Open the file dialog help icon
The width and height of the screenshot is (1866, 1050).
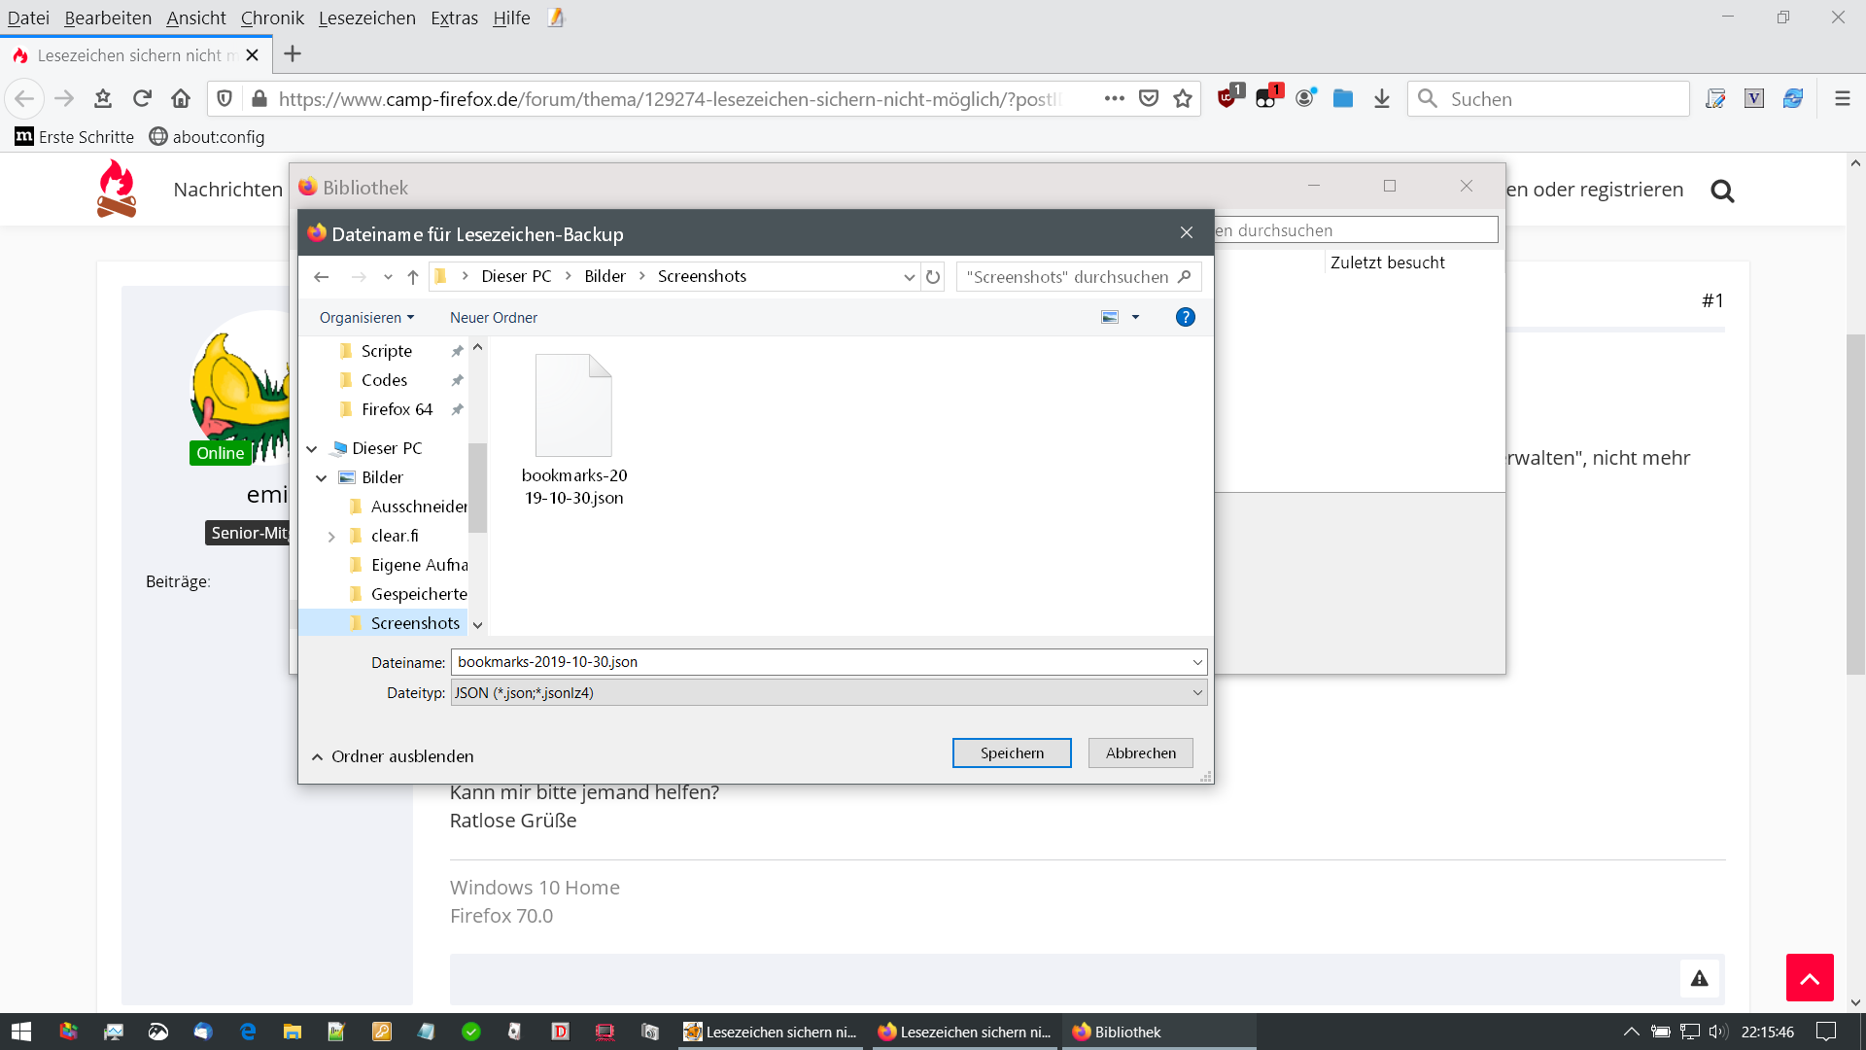point(1185,317)
